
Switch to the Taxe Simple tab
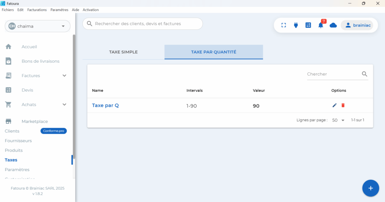[x=123, y=52]
